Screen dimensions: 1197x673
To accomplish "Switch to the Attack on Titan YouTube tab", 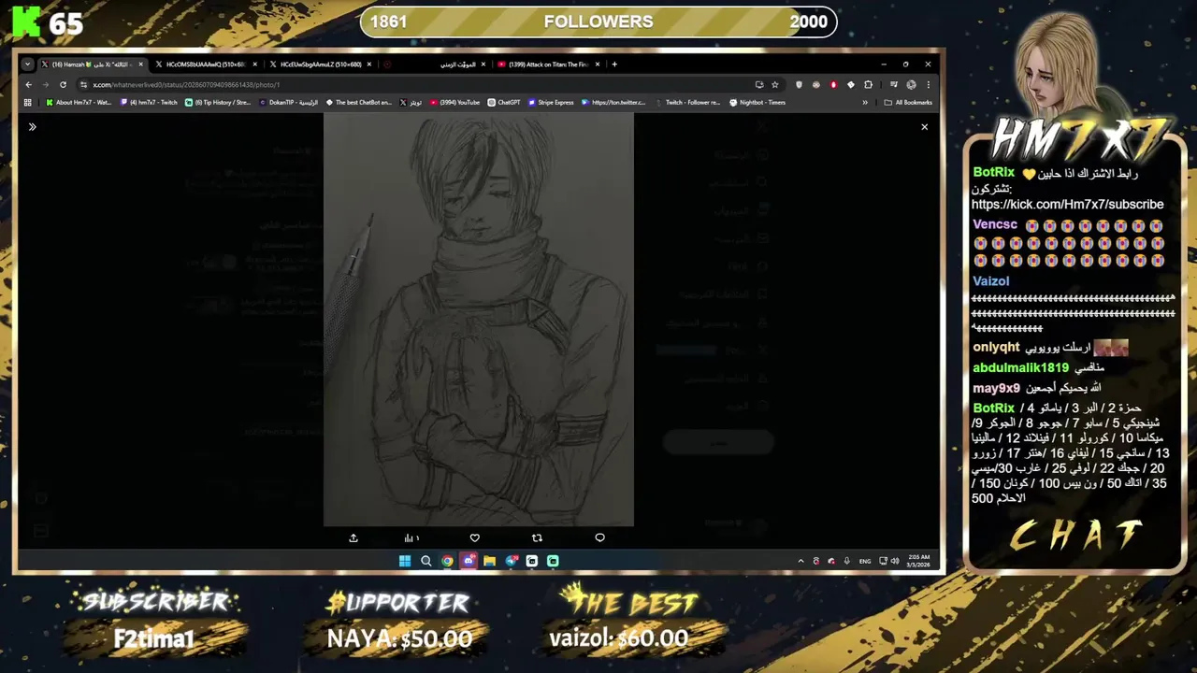I will point(547,64).
